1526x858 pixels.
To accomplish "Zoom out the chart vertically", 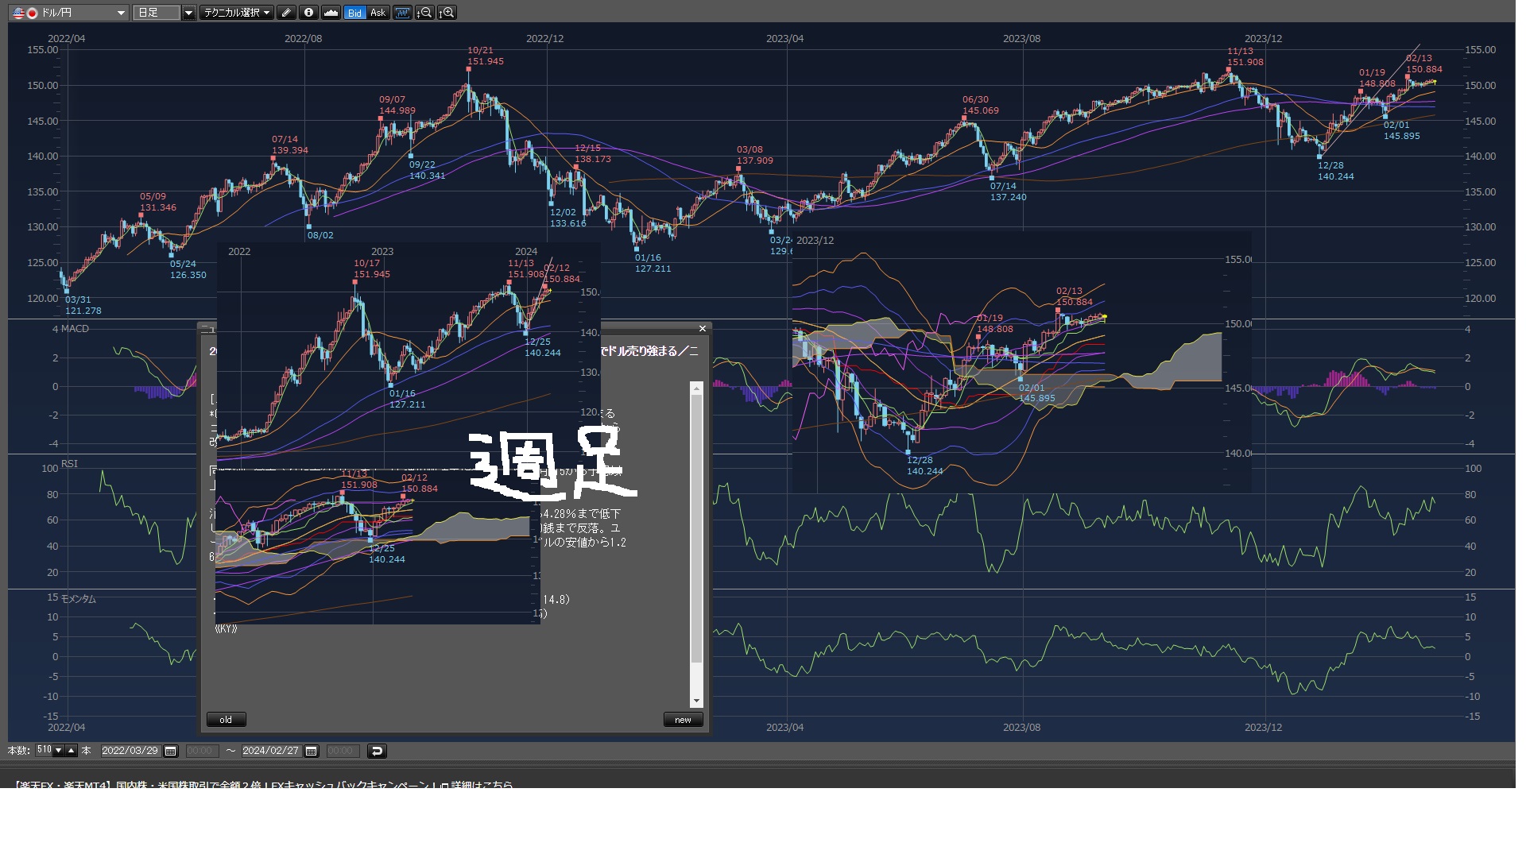I will coord(424,13).
